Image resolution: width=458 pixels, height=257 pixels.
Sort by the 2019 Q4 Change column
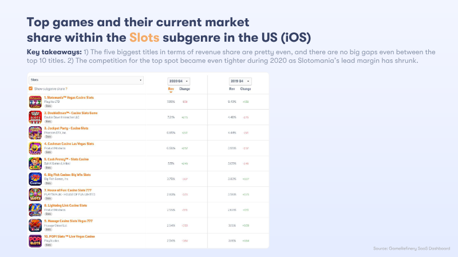point(246,89)
